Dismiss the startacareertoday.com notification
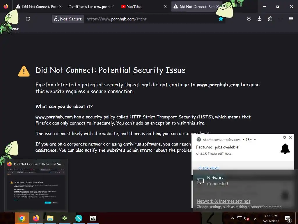Image resolution: width=298 pixels, height=224 pixels. click(x=290, y=137)
